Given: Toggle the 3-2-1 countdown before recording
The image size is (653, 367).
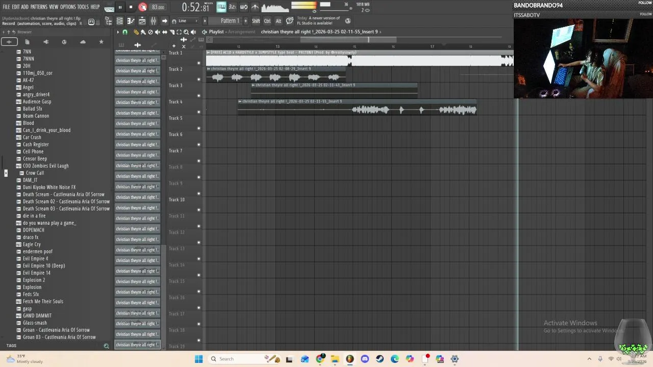Looking at the screenshot, I should (x=232, y=7).
